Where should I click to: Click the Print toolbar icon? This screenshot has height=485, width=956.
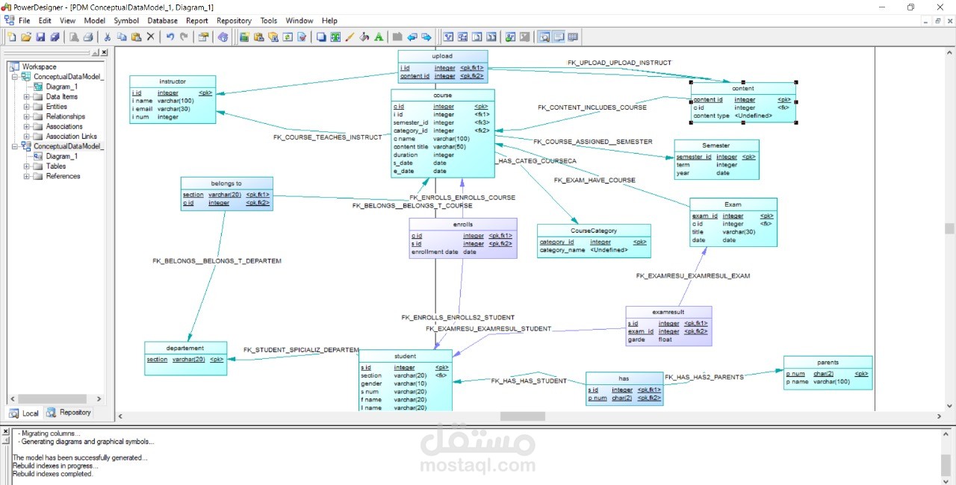88,37
